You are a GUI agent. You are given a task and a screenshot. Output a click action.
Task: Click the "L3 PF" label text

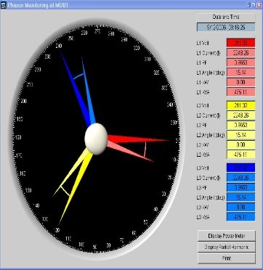click(201, 188)
